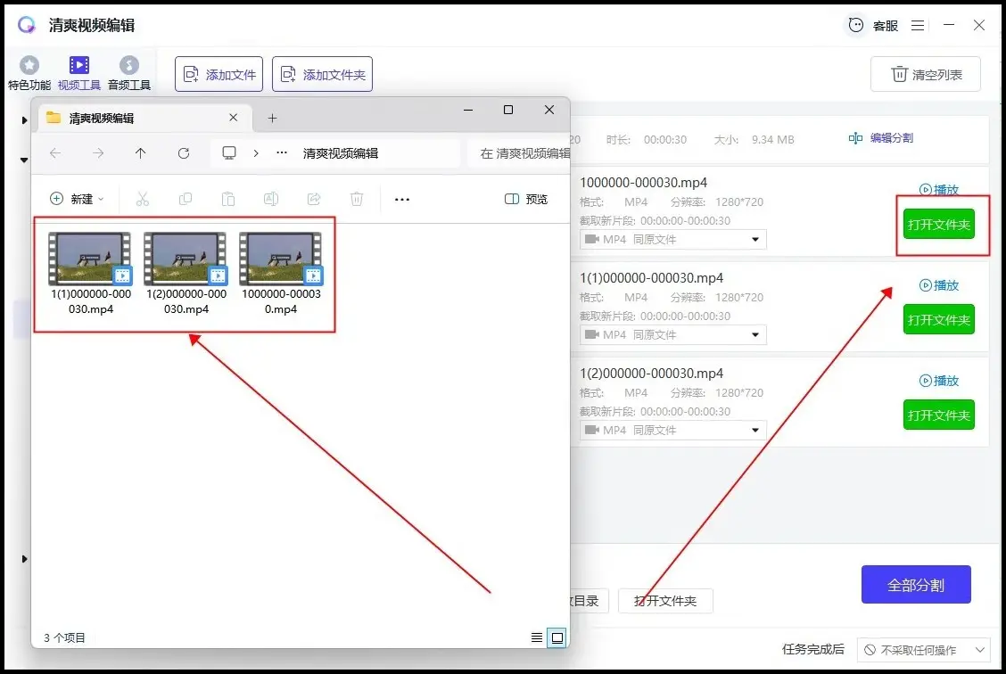Open 新建 dropdown in Explorer
This screenshot has width=1006, height=674.
point(77,199)
